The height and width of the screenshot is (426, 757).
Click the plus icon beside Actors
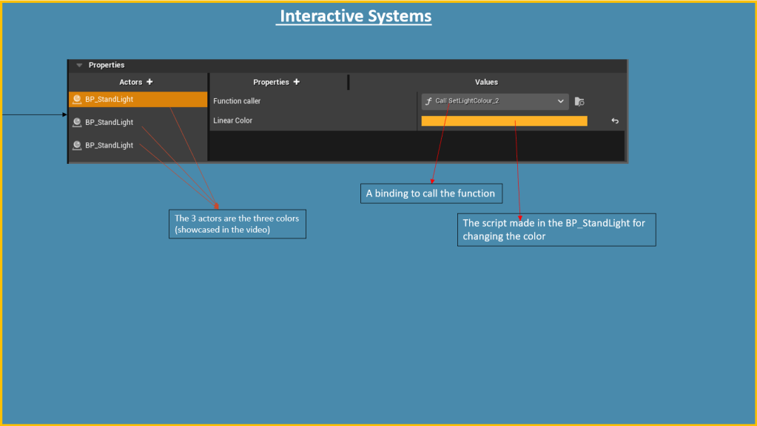pos(149,82)
